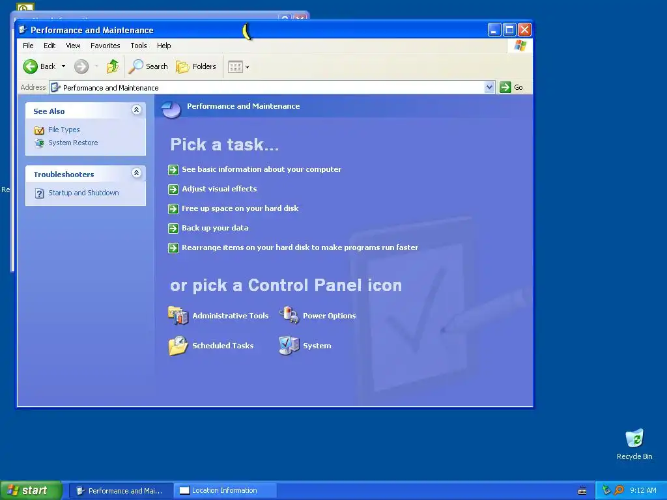Viewport: 667px width, 500px height.
Task: Expand the Address bar dropdown list
Action: [489, 87]
